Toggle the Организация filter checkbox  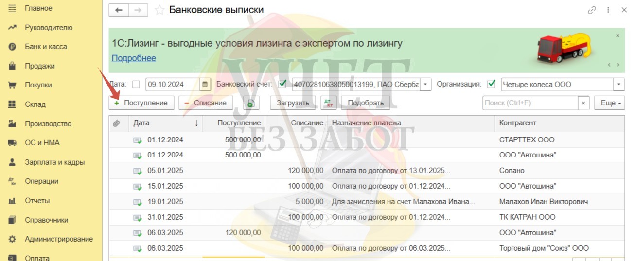tap(491, 84)
